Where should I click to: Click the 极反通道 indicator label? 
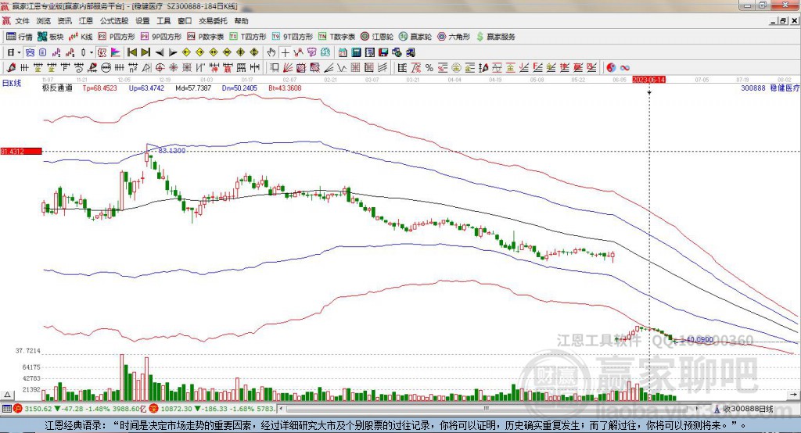click(57, 88)
